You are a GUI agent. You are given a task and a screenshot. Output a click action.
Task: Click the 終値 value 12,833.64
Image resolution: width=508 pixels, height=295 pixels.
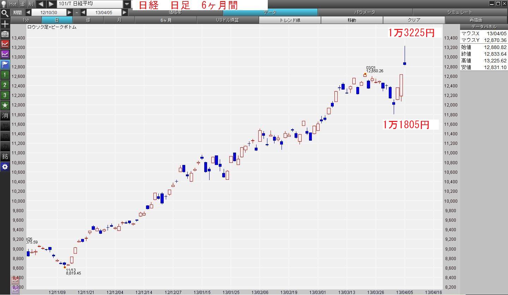point(495,54)
